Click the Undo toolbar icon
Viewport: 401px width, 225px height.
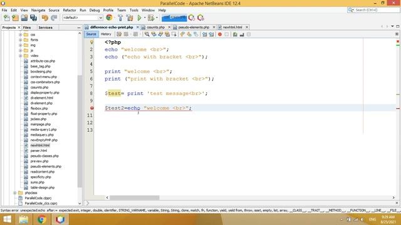(x=45, y=17)
